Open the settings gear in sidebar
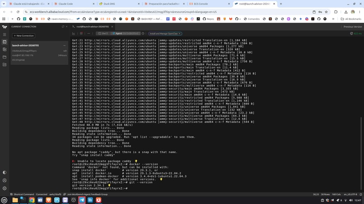The image size is (364, 204). tap(5, 188)
